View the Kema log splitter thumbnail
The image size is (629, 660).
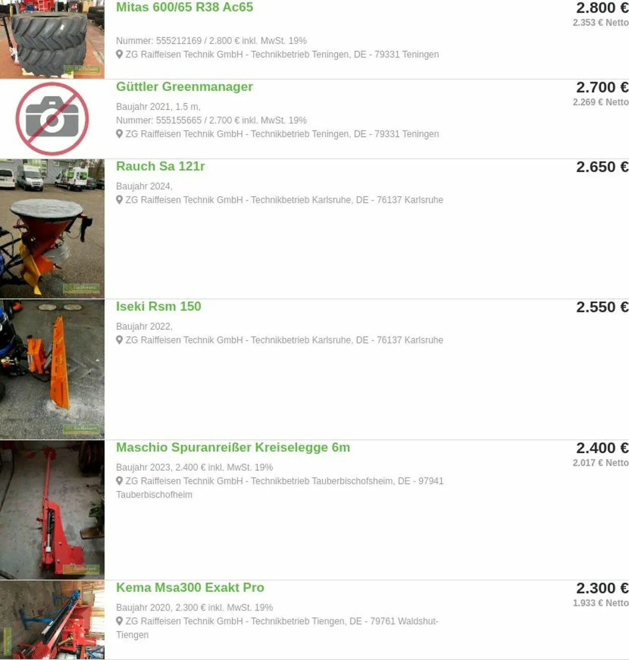pos(52,620)
